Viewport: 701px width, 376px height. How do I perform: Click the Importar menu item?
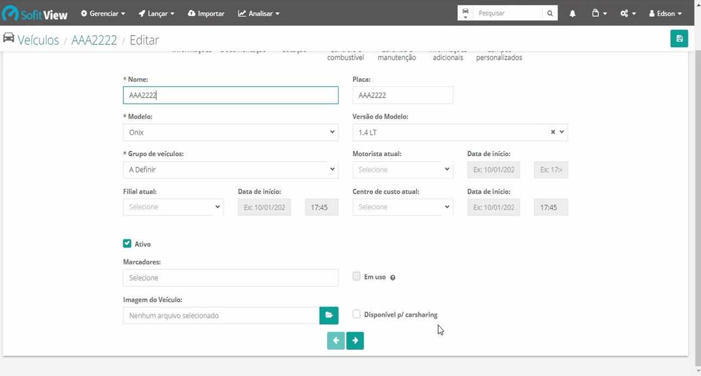point(206,14)
